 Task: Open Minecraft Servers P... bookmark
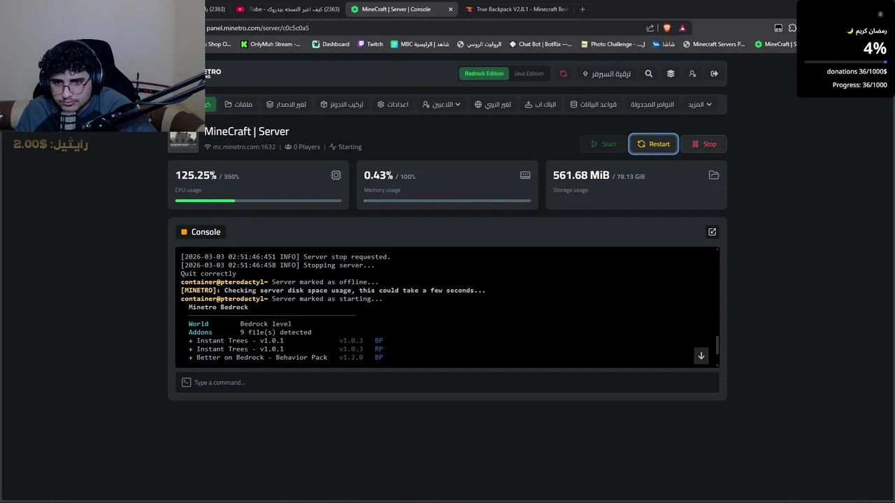[x=714, y=44]
